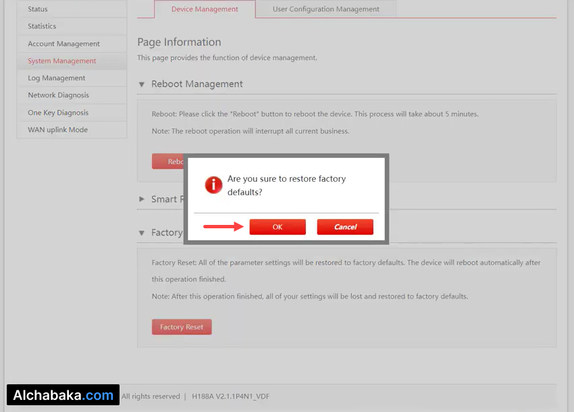Cancel the restore factory defaults dialog
The image size is (574, 412).
(x=345, y=227)
